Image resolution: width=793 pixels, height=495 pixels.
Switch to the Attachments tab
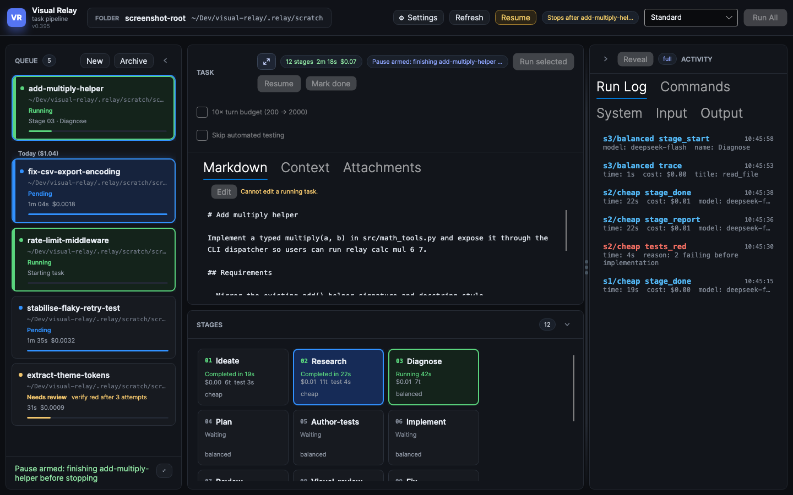[x=382, y=168]
